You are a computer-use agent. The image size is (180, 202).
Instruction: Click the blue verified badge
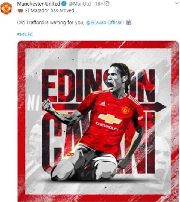click(x=64, y=4)
